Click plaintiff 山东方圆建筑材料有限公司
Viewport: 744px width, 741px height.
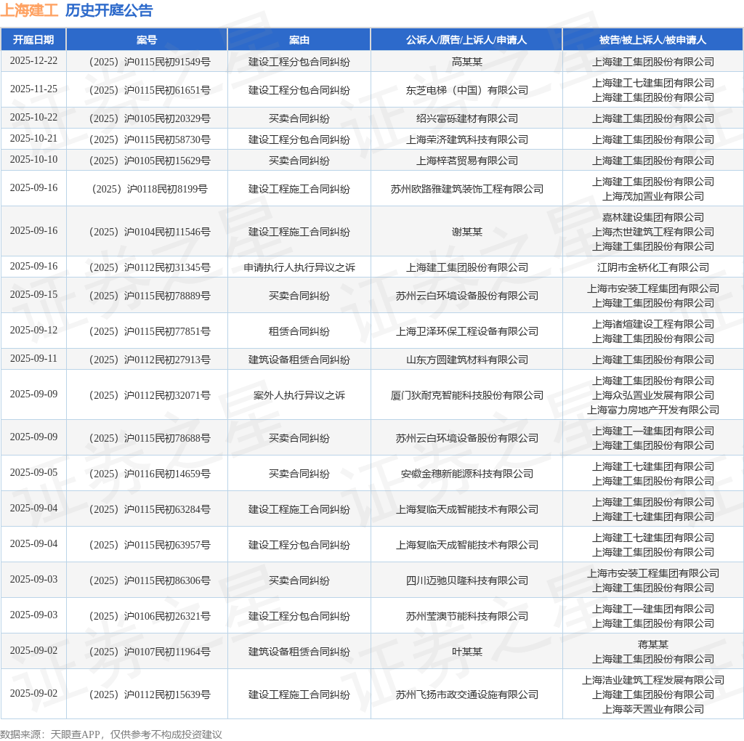click(x=467, y=360)
